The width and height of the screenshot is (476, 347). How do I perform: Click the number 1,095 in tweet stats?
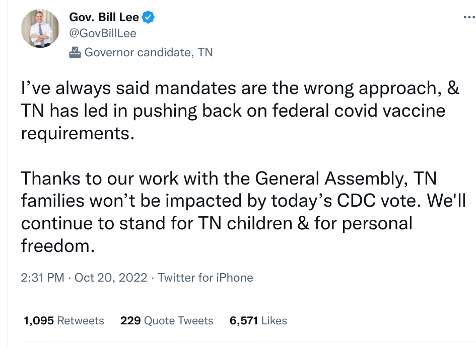coord(39,321)
